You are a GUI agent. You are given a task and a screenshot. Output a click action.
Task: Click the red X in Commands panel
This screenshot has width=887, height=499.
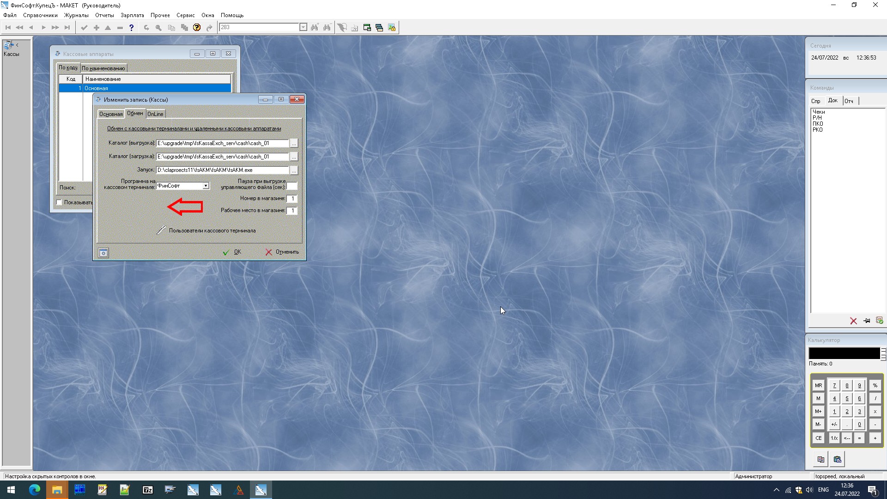point(853,321)
